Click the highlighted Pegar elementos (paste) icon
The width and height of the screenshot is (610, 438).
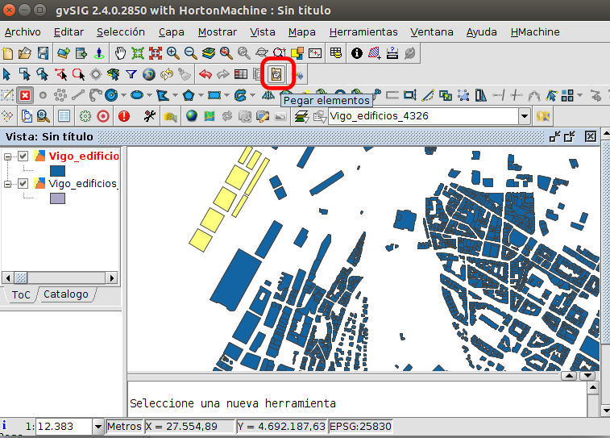coord(276,74)
